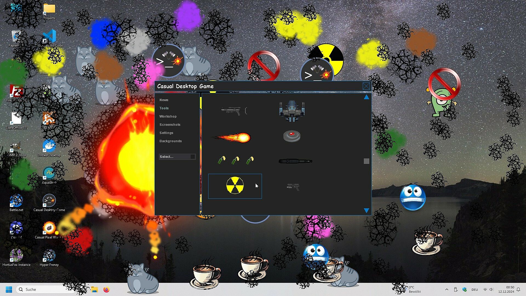Open the Select... dropdown
This screenshot has height=296, width=526.
click(177, 157)
